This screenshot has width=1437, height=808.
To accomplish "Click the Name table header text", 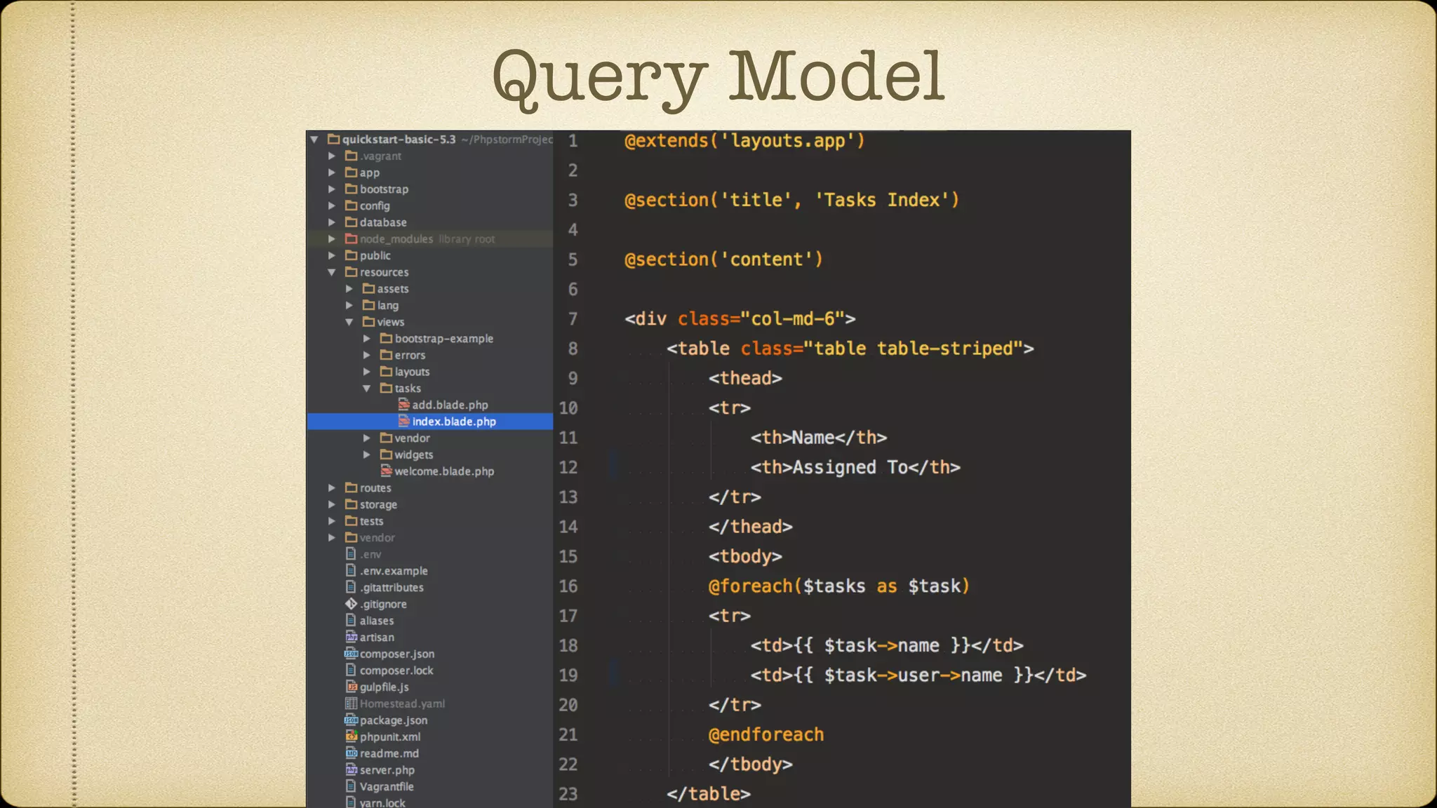I will click(x=813, y=438).
